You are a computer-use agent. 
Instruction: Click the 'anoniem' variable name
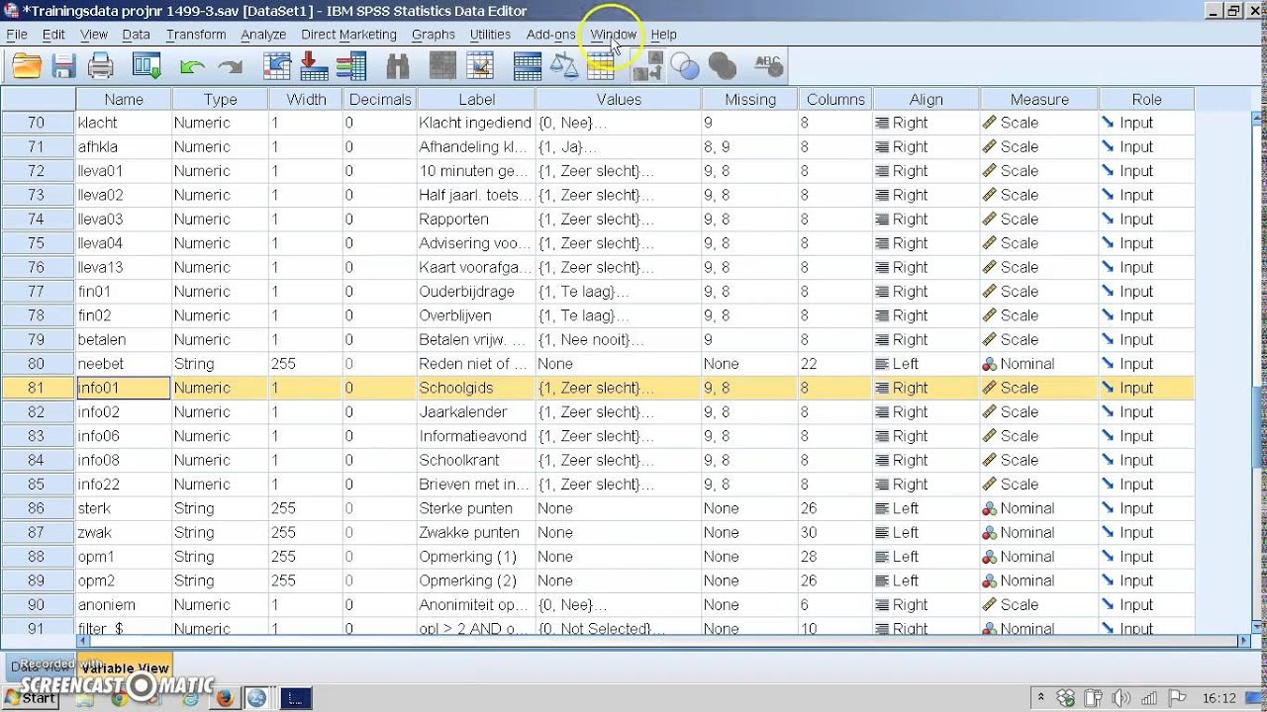[x=107, y=604]
